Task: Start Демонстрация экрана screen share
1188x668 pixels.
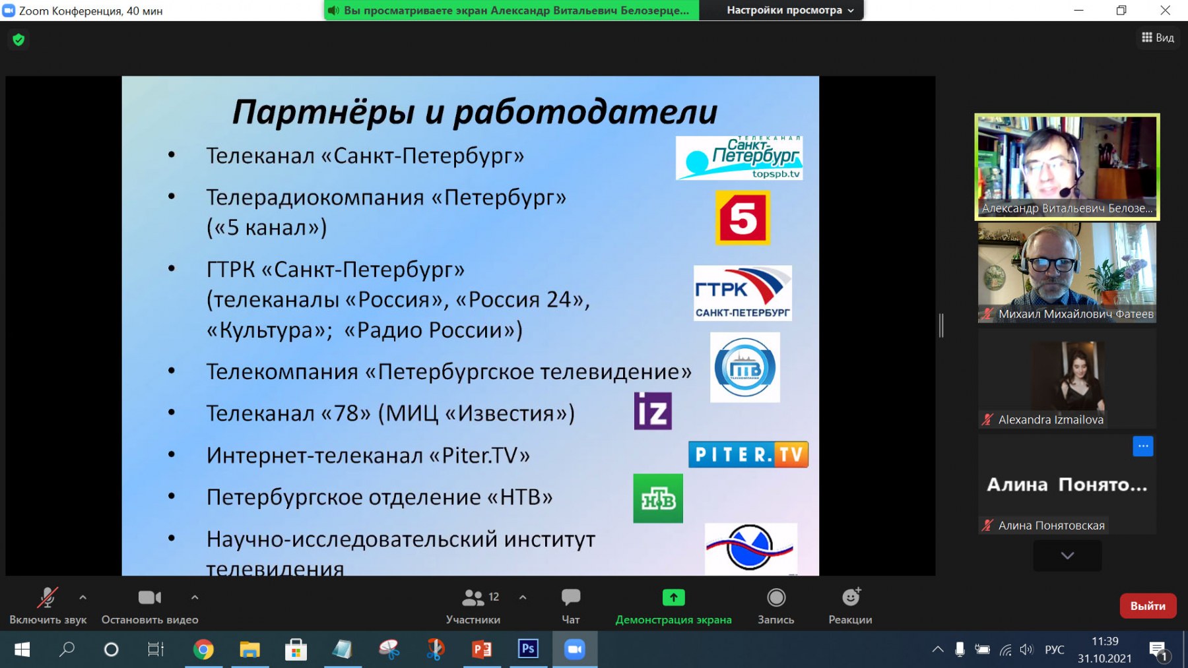Action: [673, 607]
